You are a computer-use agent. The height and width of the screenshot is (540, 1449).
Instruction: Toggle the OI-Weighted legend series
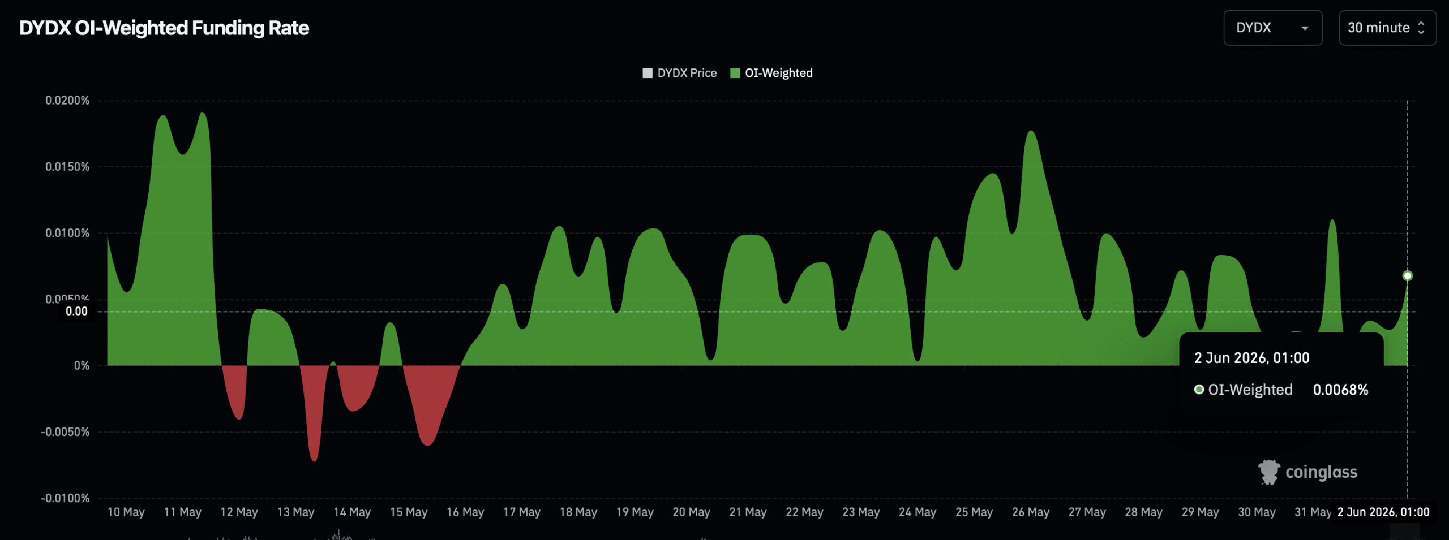click(x=771, y=73)
